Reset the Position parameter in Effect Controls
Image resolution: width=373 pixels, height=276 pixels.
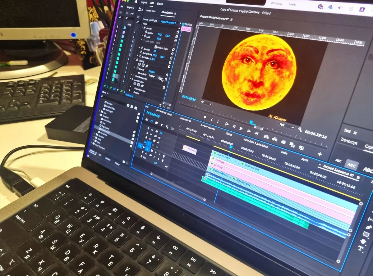click(178, 32)
